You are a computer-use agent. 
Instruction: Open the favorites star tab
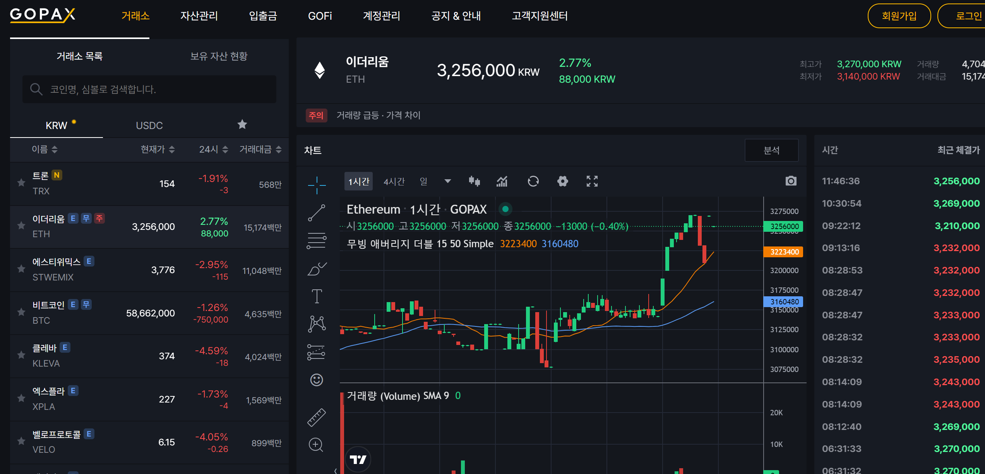click(x=242, y=124)
